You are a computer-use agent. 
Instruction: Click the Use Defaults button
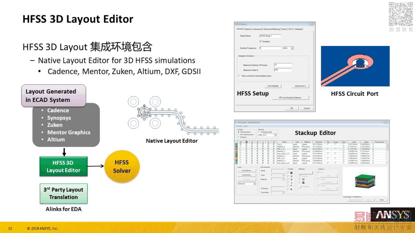pyautogui.click(x=272, y=86)
